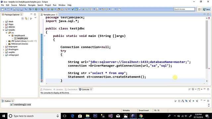This screenshot has height=119, width=212.
Task: Expand JRE System Library node
Action: click(x=6, y=41)
